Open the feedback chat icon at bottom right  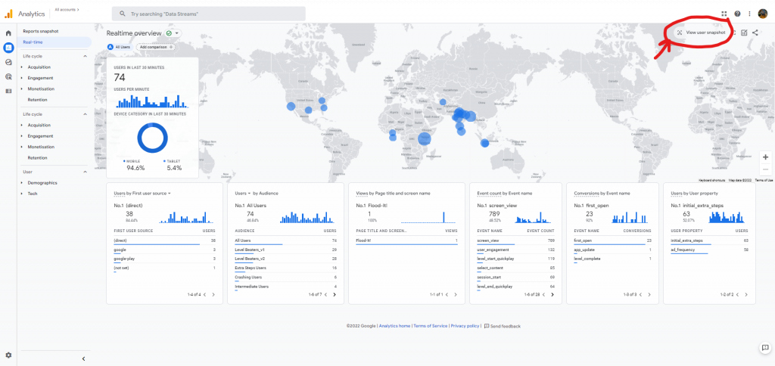click(x=764, y=348)
